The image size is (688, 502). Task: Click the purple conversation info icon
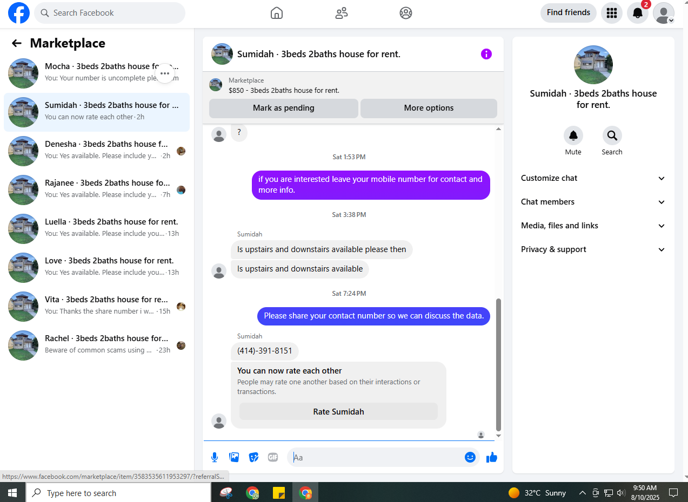(486, 54)
